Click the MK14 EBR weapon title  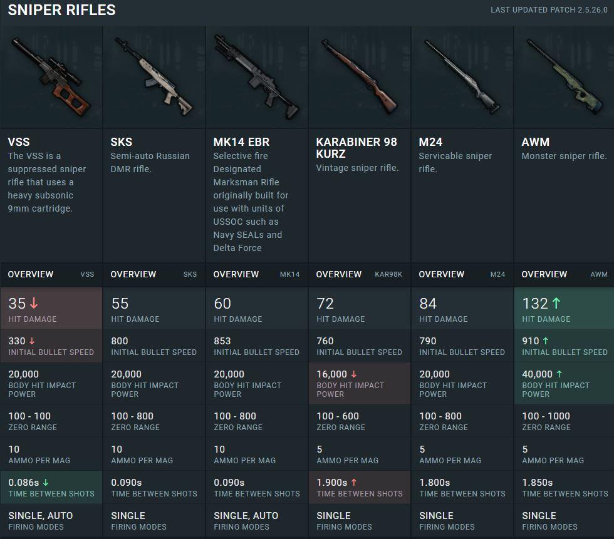241,141
